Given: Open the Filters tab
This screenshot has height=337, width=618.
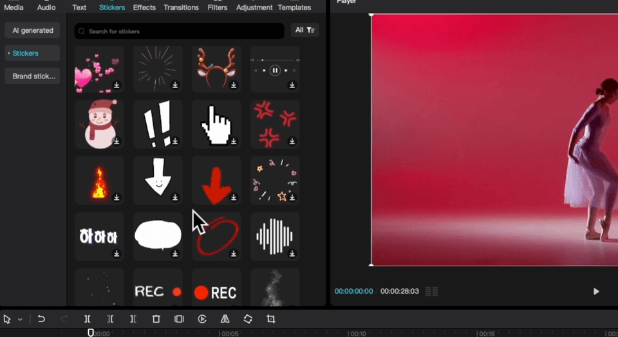Looking at the screenshot, I should tap(217, 7).
